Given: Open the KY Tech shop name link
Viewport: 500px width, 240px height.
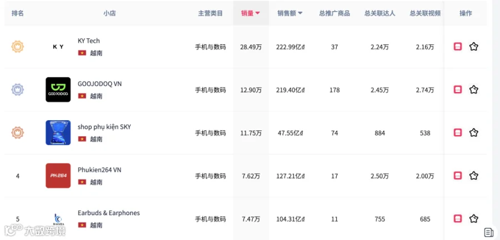Looking at the screenshot, I should tap(89, 41).
